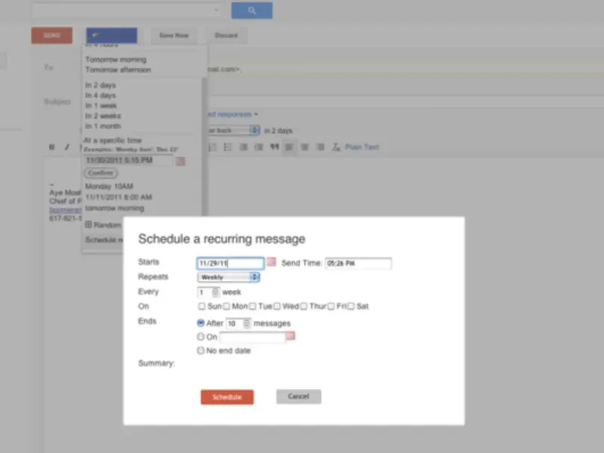The width and height of the screenshot is (604, 453).
Task: Check the Fri day checkbox
Action: (331, 307)
